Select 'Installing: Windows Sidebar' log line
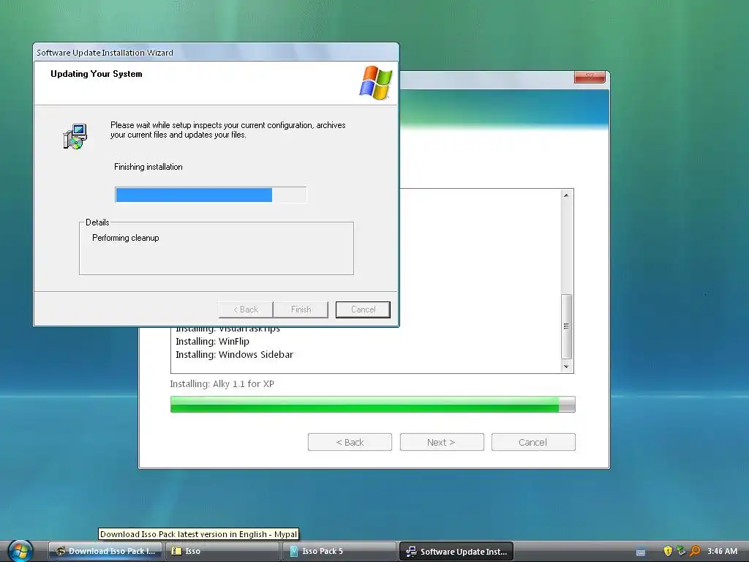The image size is (749, 562). point(234,355)
